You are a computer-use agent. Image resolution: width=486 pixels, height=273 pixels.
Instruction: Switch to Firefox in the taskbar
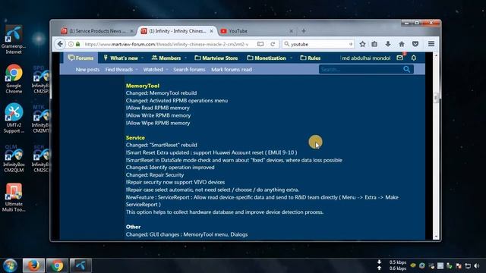point(33,265)
